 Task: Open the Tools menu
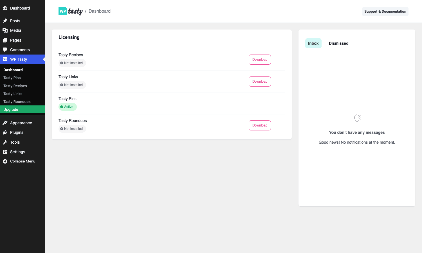23,142
